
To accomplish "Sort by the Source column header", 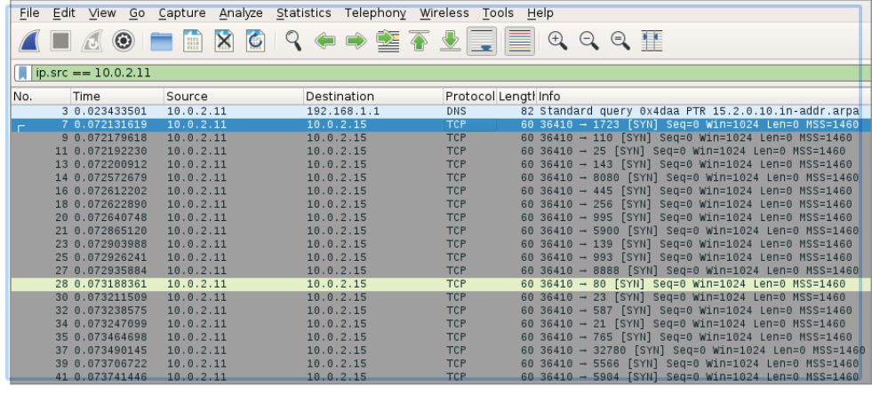I will coord(234,97).
